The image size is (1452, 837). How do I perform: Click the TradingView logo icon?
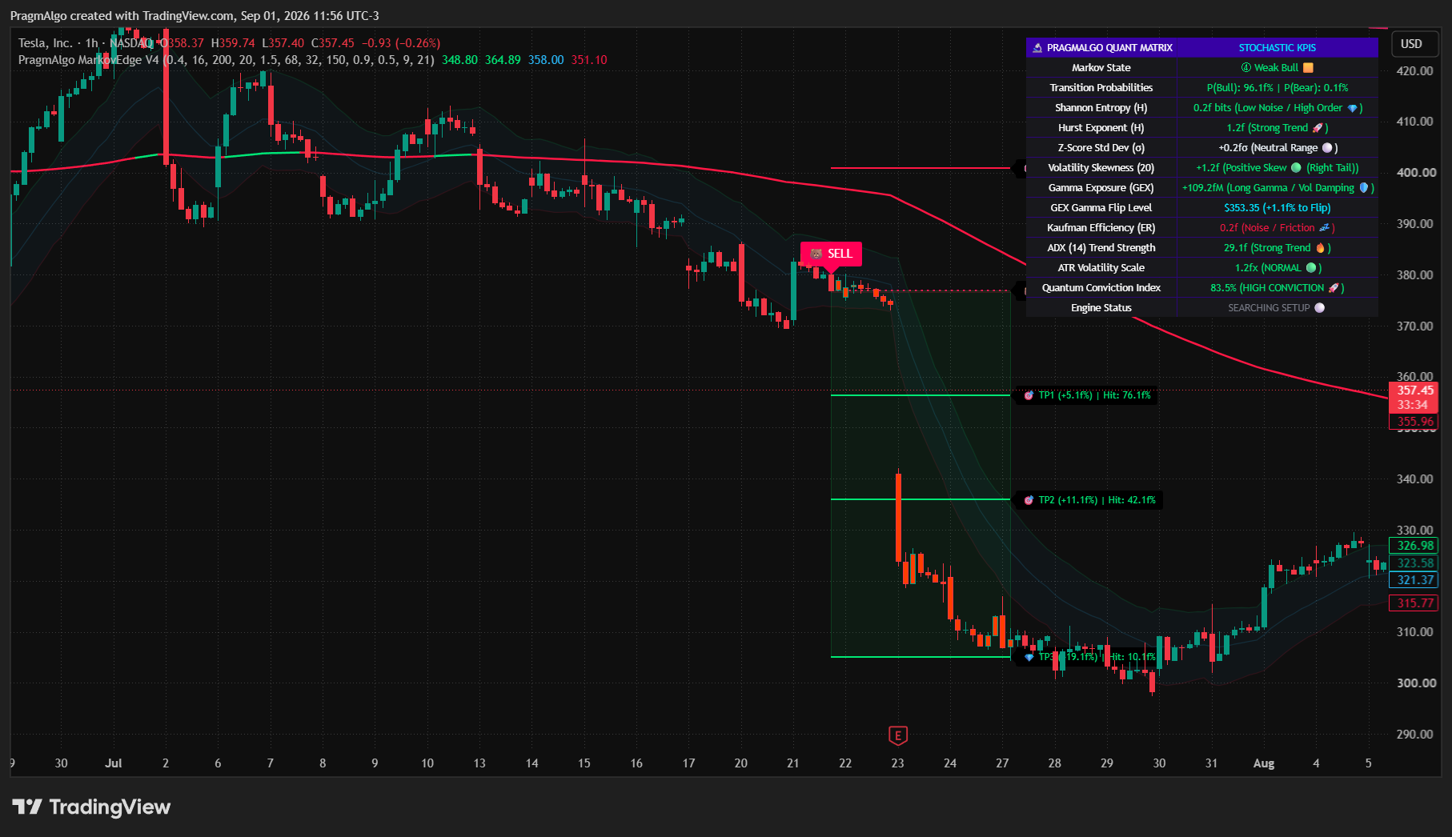point(26,807)
